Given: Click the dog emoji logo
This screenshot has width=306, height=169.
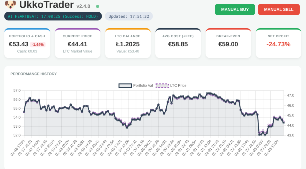Looking at the screenshot, I should [10, 5].
